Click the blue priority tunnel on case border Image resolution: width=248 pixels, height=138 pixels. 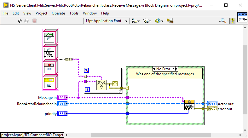128,113
